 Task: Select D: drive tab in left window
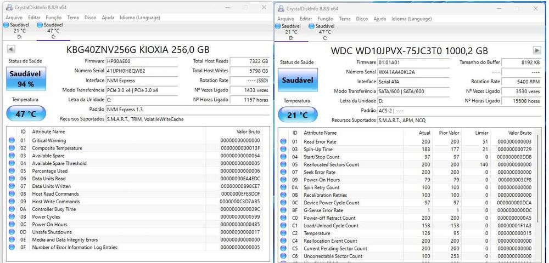pyautogui.click(x=16, y=31)
